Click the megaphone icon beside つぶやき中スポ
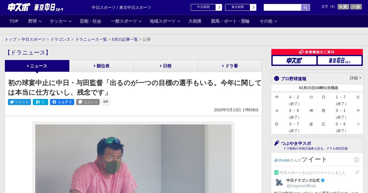The image size is (368, 193). coord(277,143)
